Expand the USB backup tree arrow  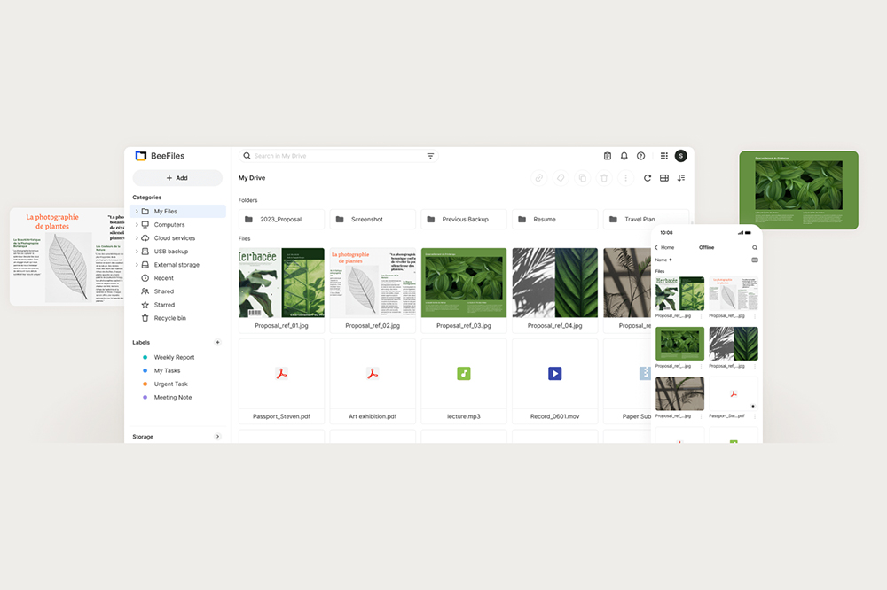point(137,252)
